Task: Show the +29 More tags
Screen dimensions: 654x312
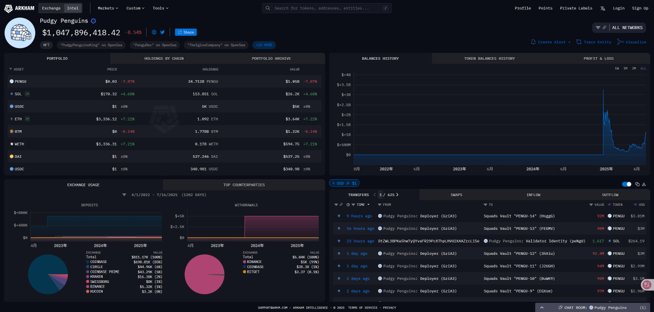Action: click(264, 45)
